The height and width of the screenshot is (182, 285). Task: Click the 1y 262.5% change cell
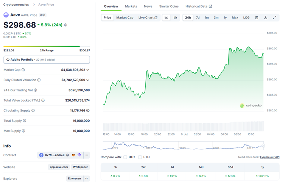pyautogui.click(x=262, y=176)
